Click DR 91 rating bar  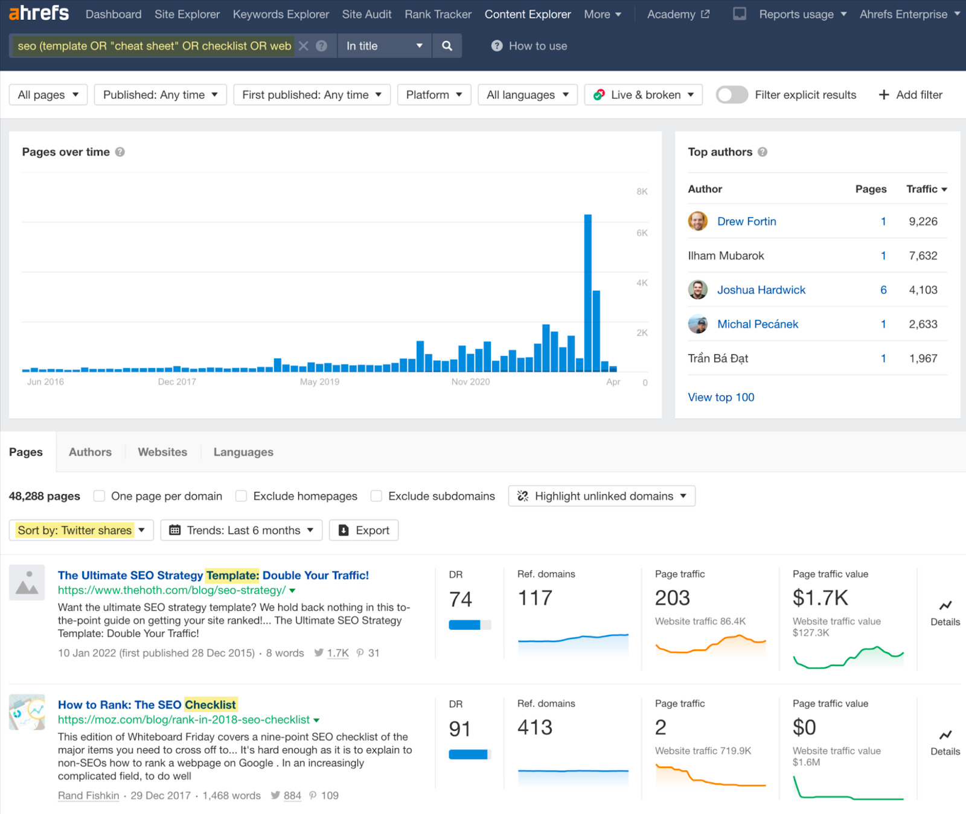(470, 754)
